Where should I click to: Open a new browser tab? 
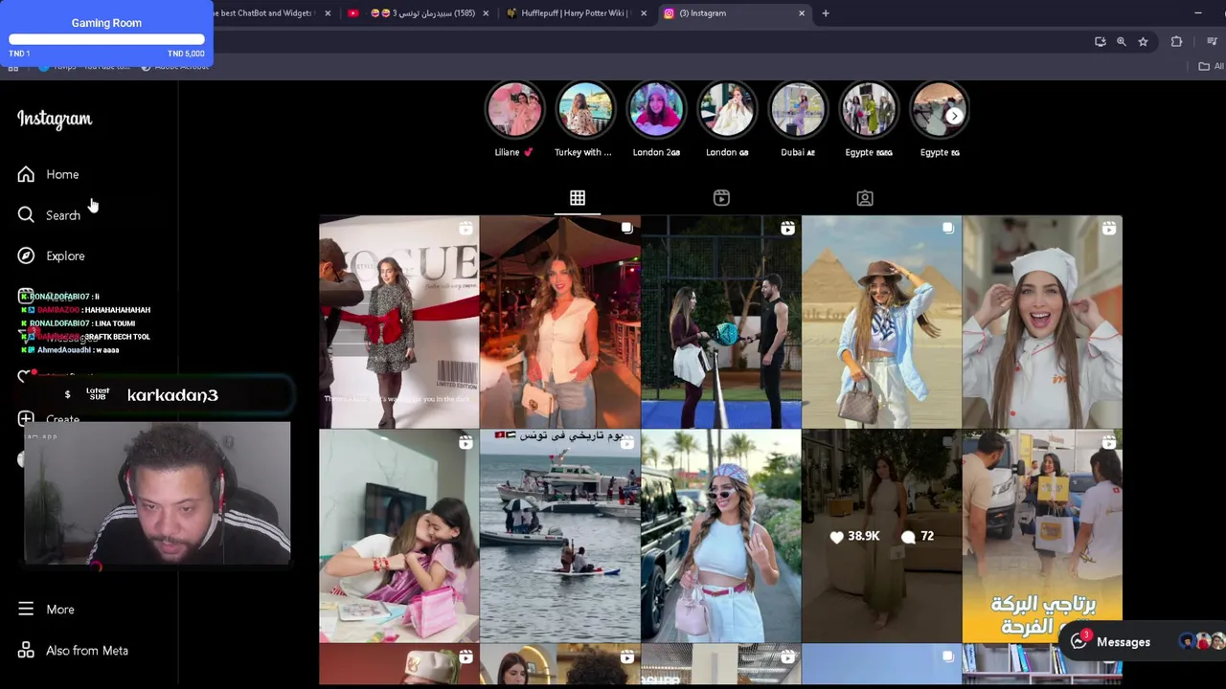[826, 13]
